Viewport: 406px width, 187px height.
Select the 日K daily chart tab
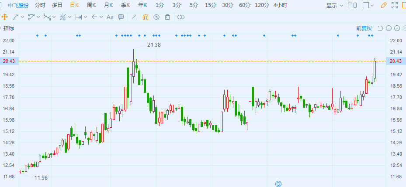pyautogui.click(x=74, y=5)
